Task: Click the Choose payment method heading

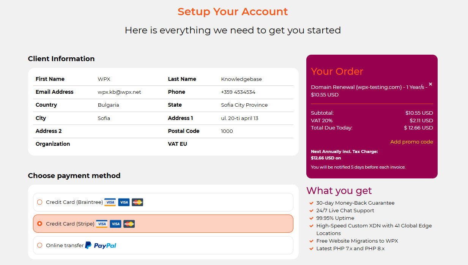Action: pyautogui.click(x=74, y=176)
